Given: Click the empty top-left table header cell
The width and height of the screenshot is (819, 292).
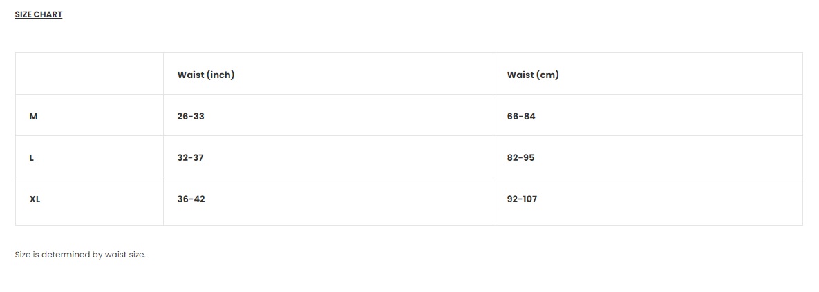Looking at the screenshot, I should (89, 74).
